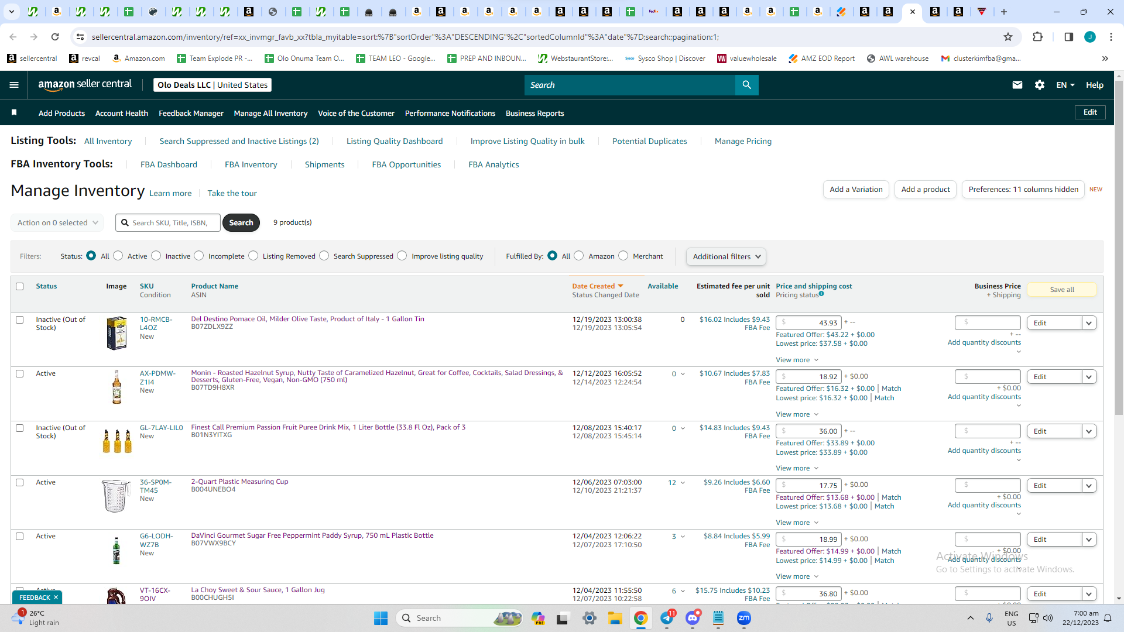This screenshot has width=1124, height=632.
Task: Go back to the previous page
Action: coord(13,37)
